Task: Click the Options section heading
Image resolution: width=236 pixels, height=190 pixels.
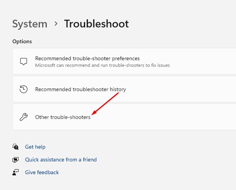Action: [x=22, y=41]
